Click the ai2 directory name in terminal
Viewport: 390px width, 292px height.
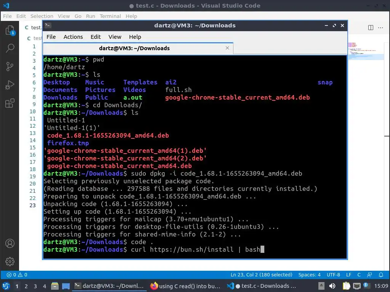171,82
